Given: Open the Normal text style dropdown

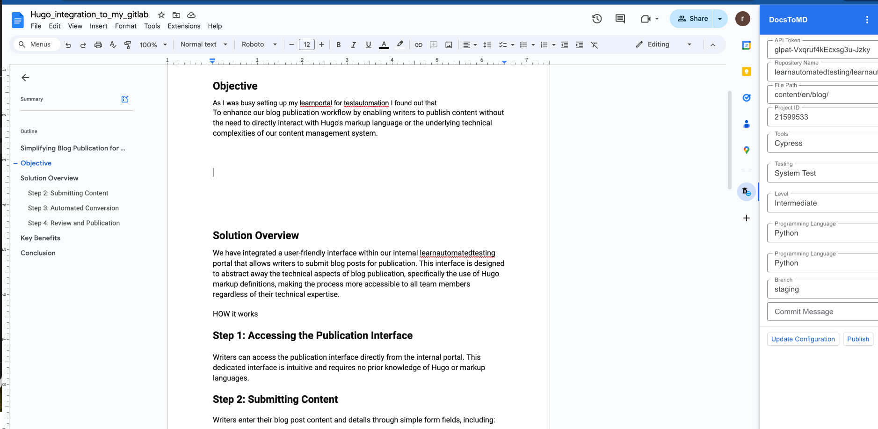Looking at the screenshot, I should click(x=204, y=44).
